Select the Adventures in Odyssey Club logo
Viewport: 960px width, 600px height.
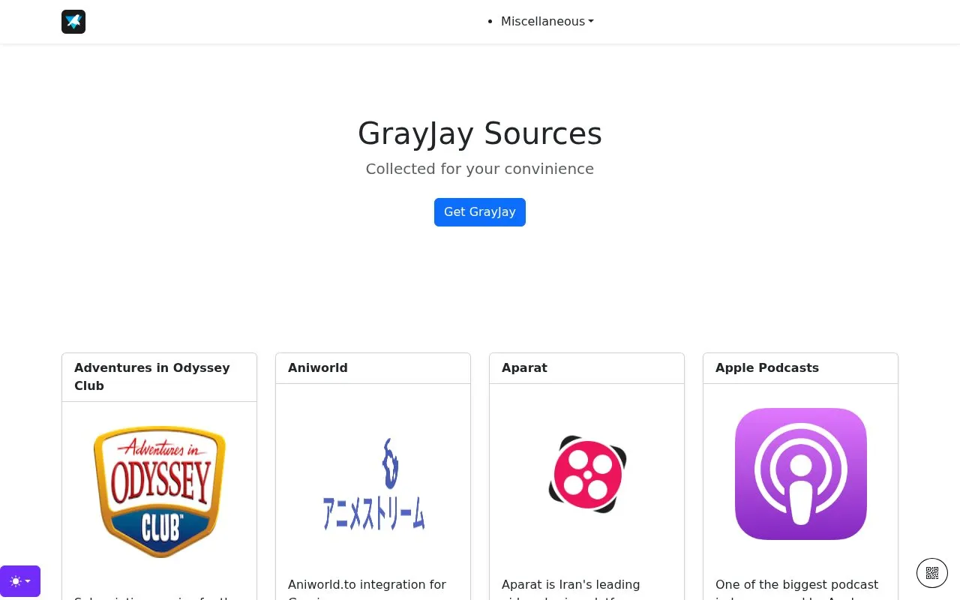160,492
